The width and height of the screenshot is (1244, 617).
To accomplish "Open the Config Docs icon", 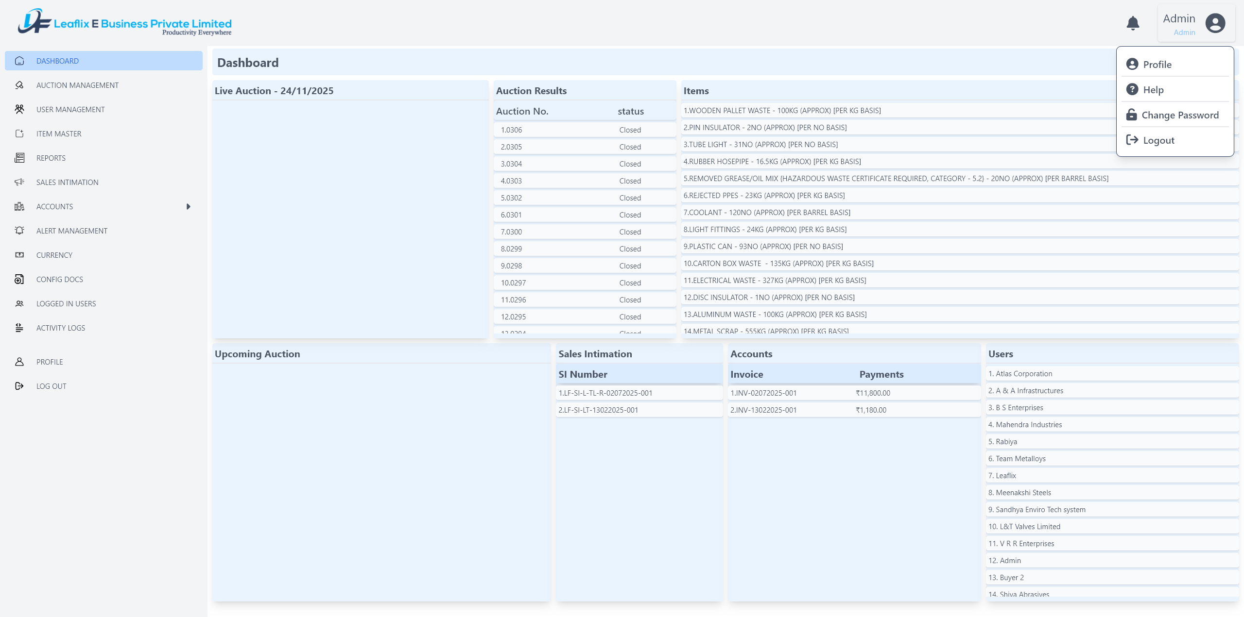I will pyautogui.click(x=19, y=279).
